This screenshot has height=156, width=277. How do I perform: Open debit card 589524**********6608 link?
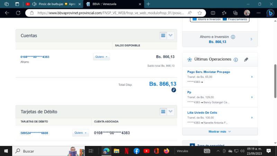click(x=34, y=133)
